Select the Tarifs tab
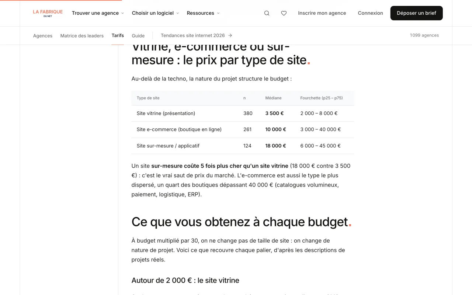Image resolution: width=472 pixels, height=295 pixels. pos(118,35)
